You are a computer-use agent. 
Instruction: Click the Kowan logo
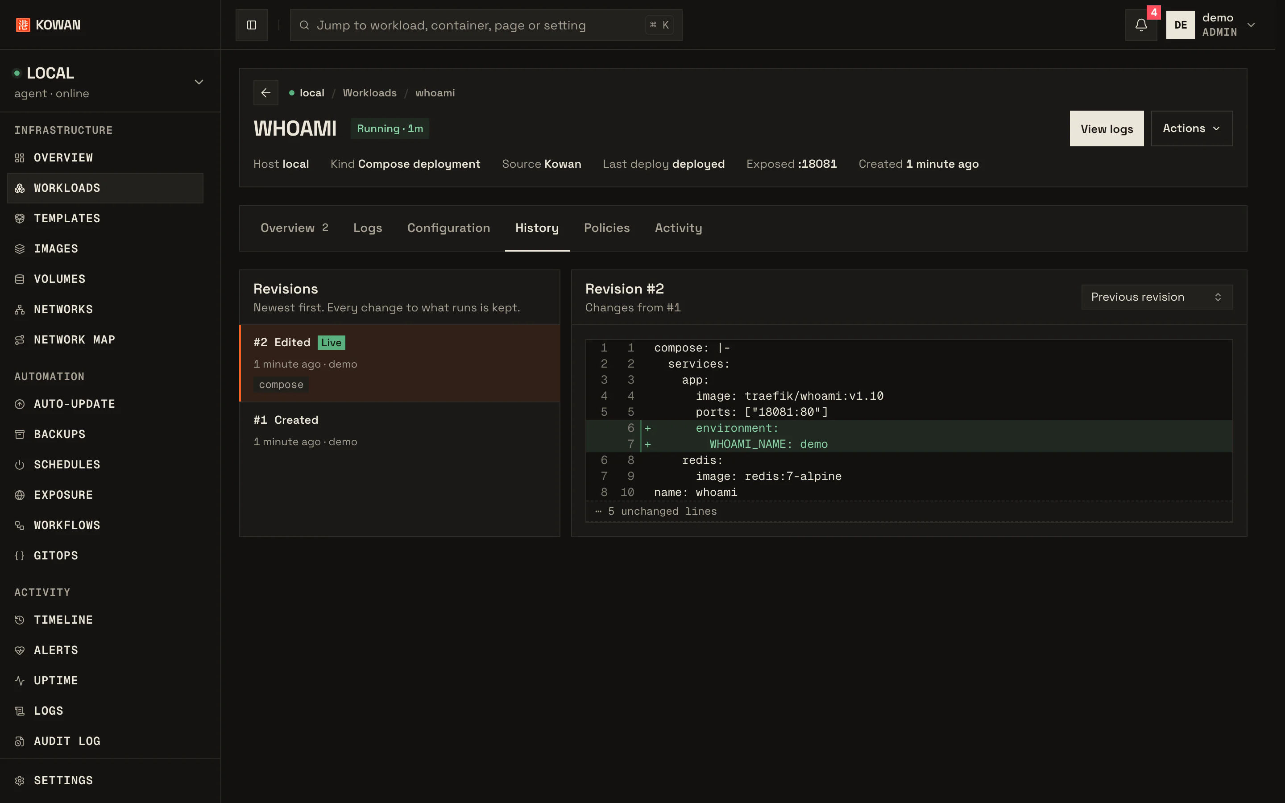point(48,25)
